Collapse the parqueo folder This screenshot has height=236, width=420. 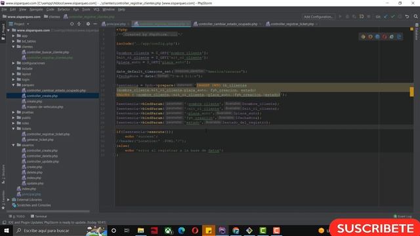(13, 85)
